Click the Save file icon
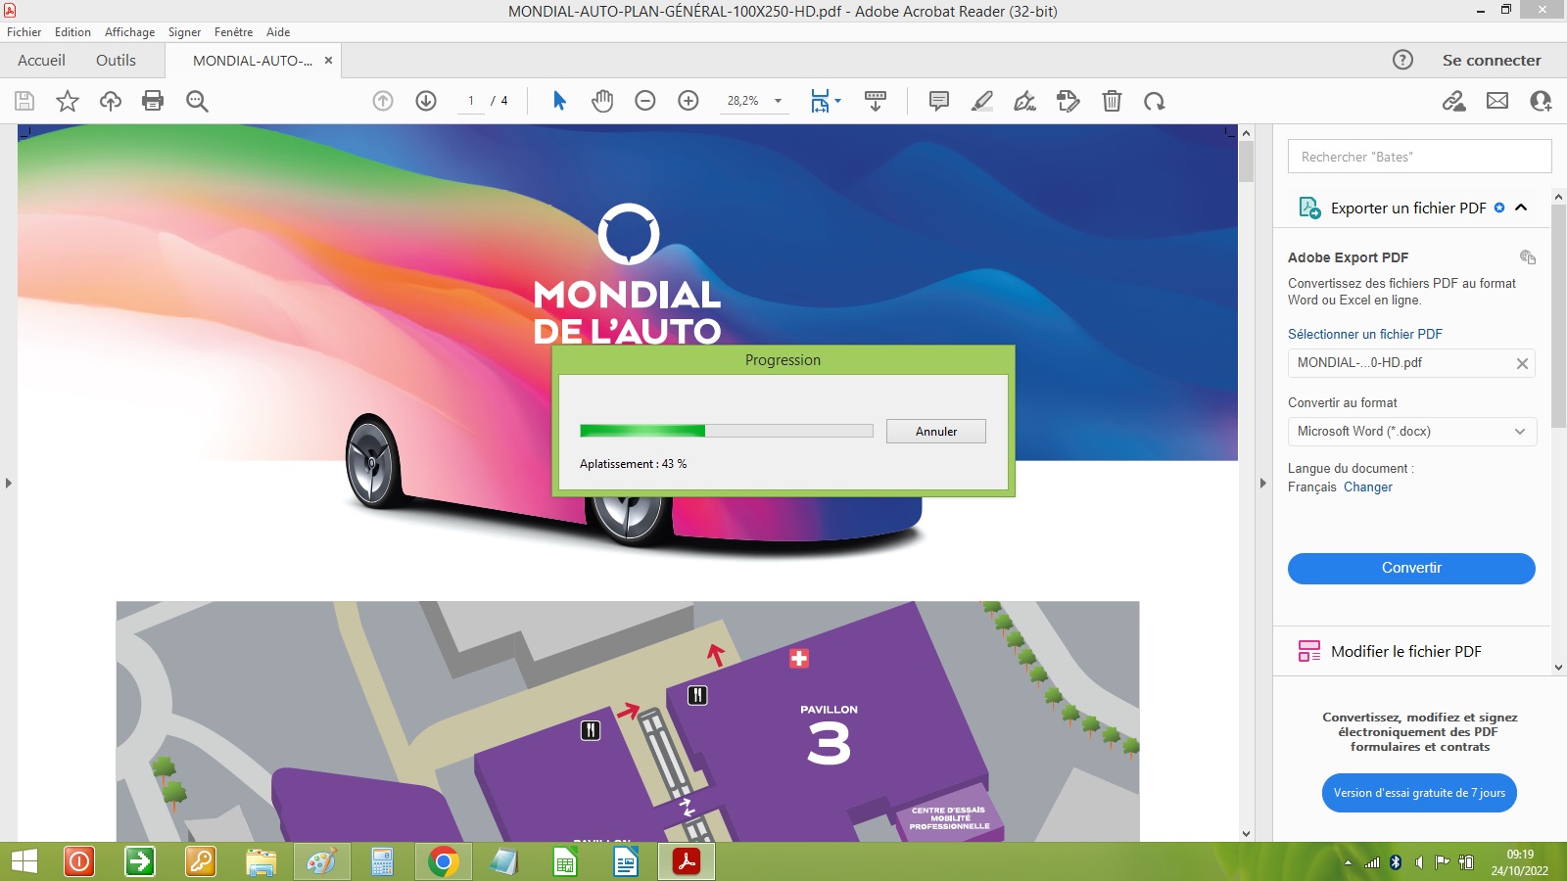The width and height of the screenshot is (1567, 881). [x=24, y=101]
